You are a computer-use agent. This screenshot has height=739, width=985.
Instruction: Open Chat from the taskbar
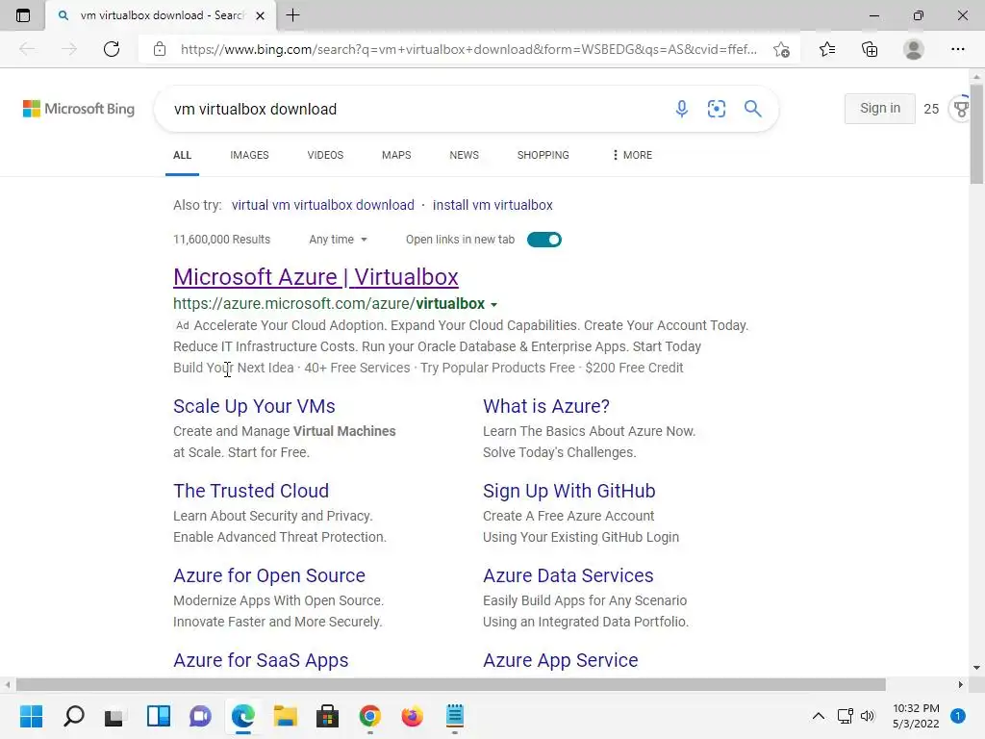200,716
